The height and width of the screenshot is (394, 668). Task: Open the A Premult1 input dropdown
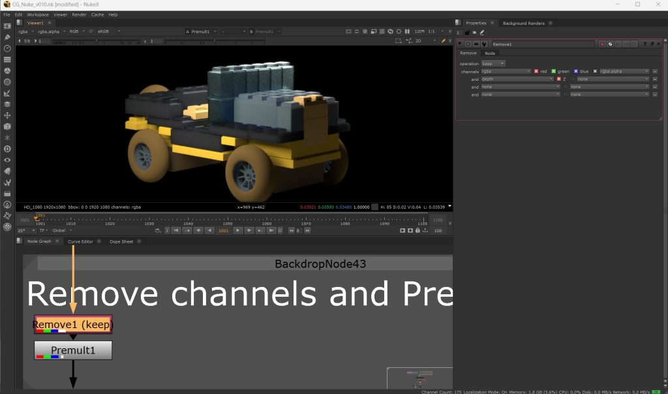point(201,31)
